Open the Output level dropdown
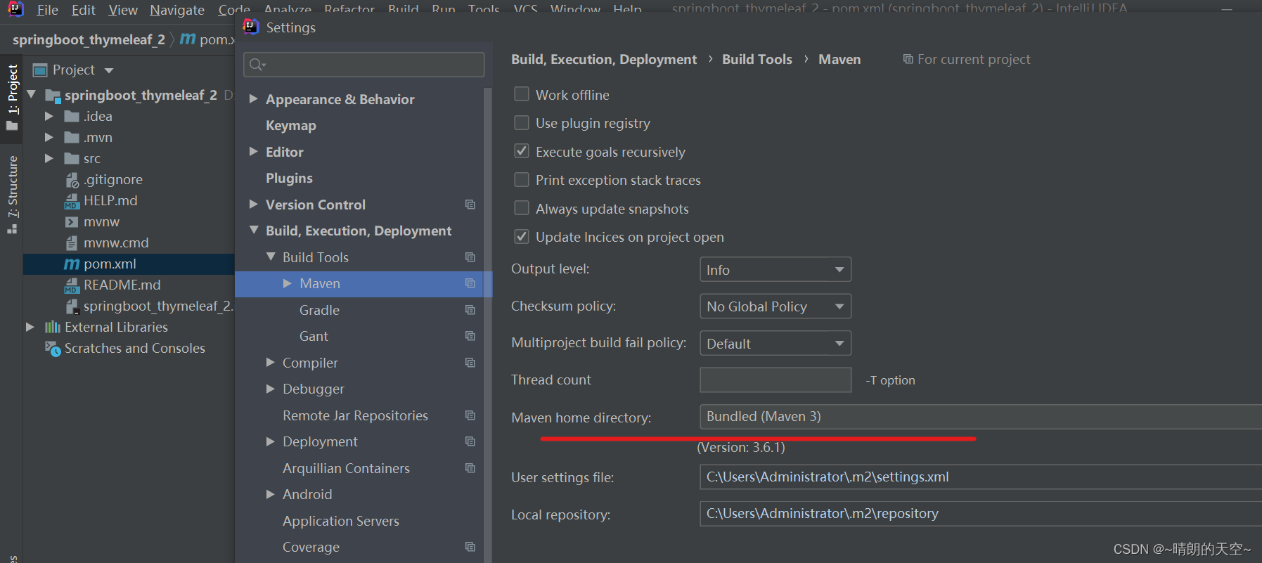Screen dimensions: 1262x563 (775, 270)
